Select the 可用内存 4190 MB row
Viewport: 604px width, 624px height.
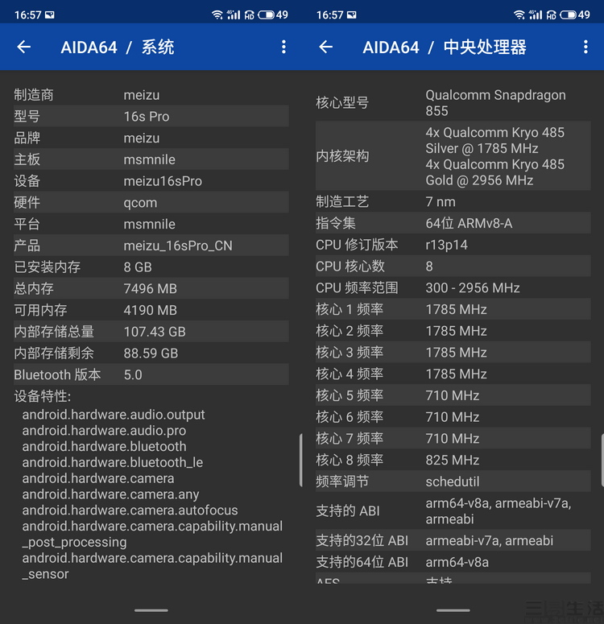pos(151,310)
